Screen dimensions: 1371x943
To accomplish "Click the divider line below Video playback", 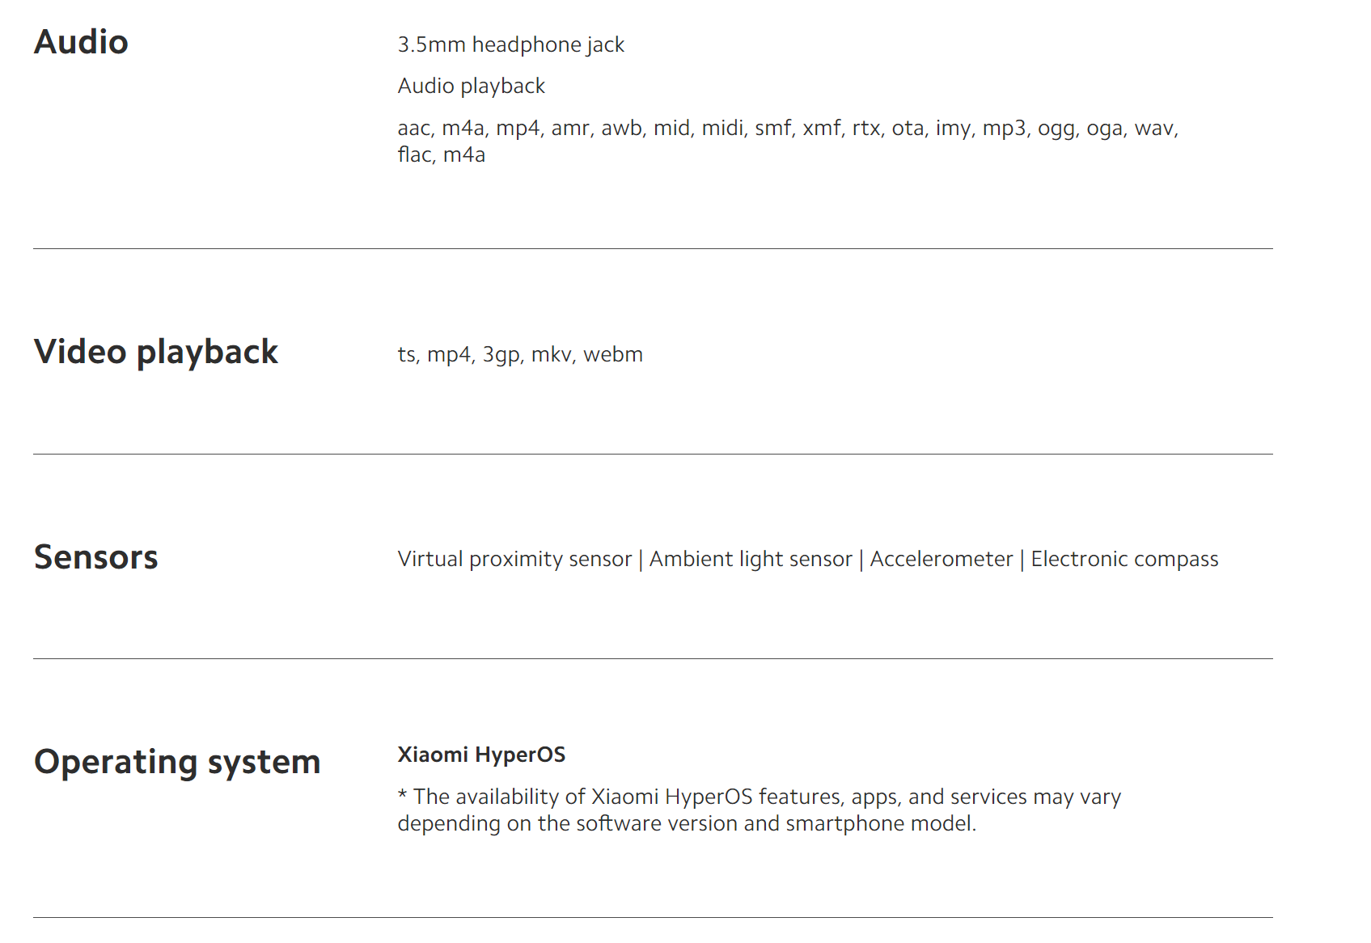I will (x=653, y=454).
